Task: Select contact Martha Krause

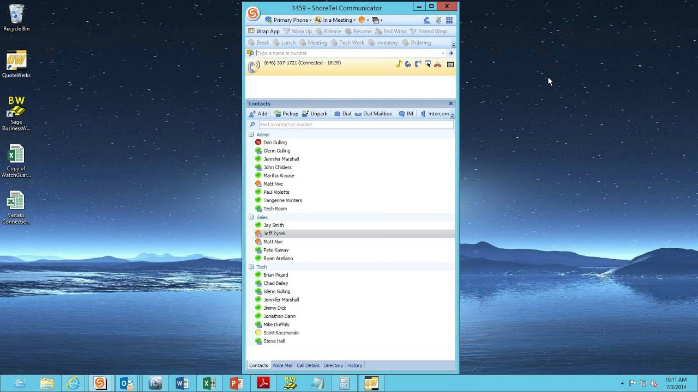Action: [x=279, y=176]
